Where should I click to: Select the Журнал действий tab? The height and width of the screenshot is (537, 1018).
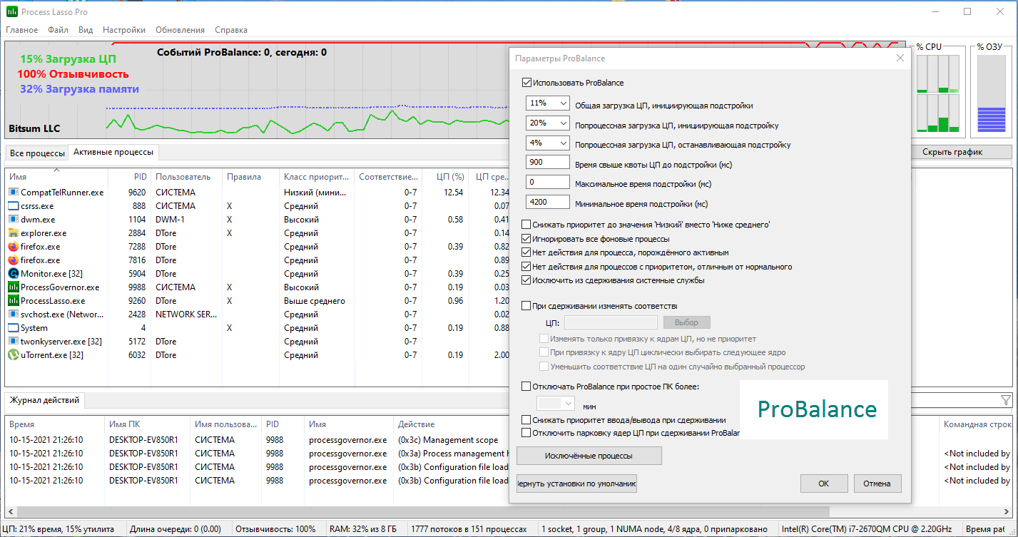pos(44,400)
